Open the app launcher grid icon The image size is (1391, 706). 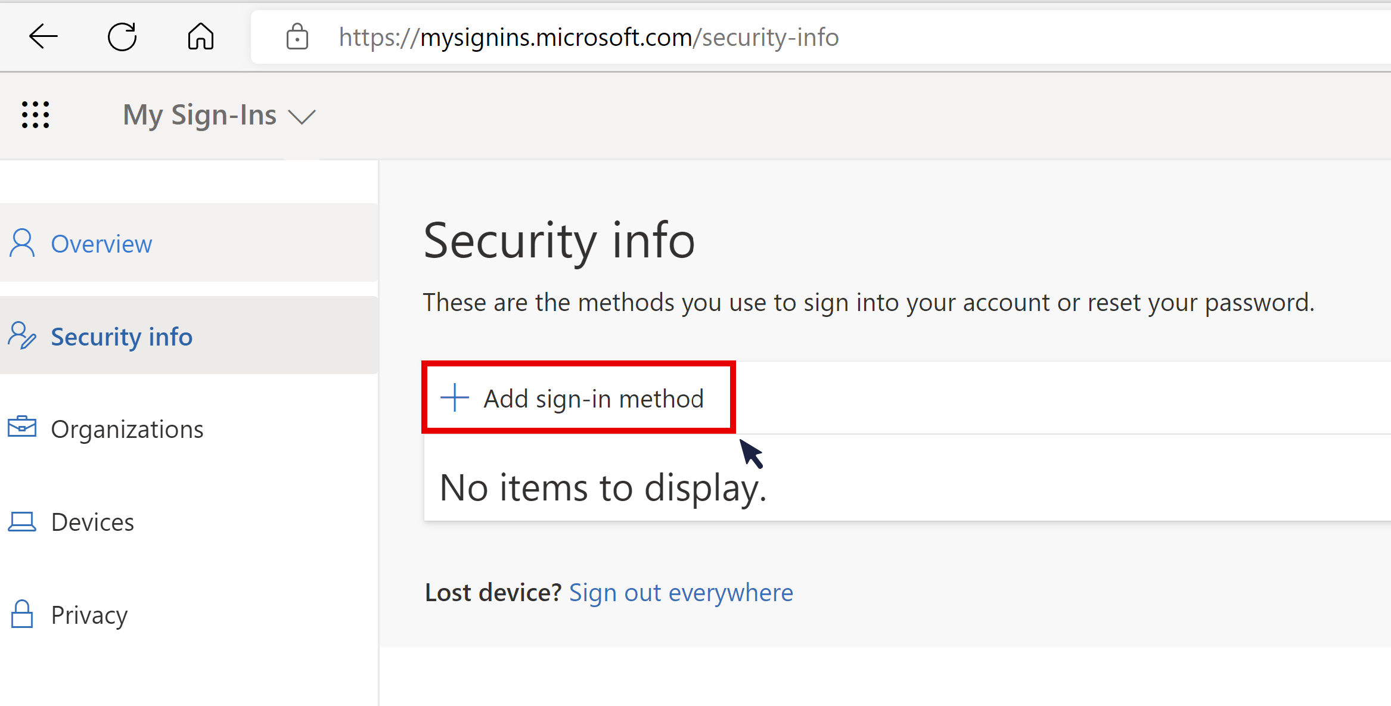(35, 115)
